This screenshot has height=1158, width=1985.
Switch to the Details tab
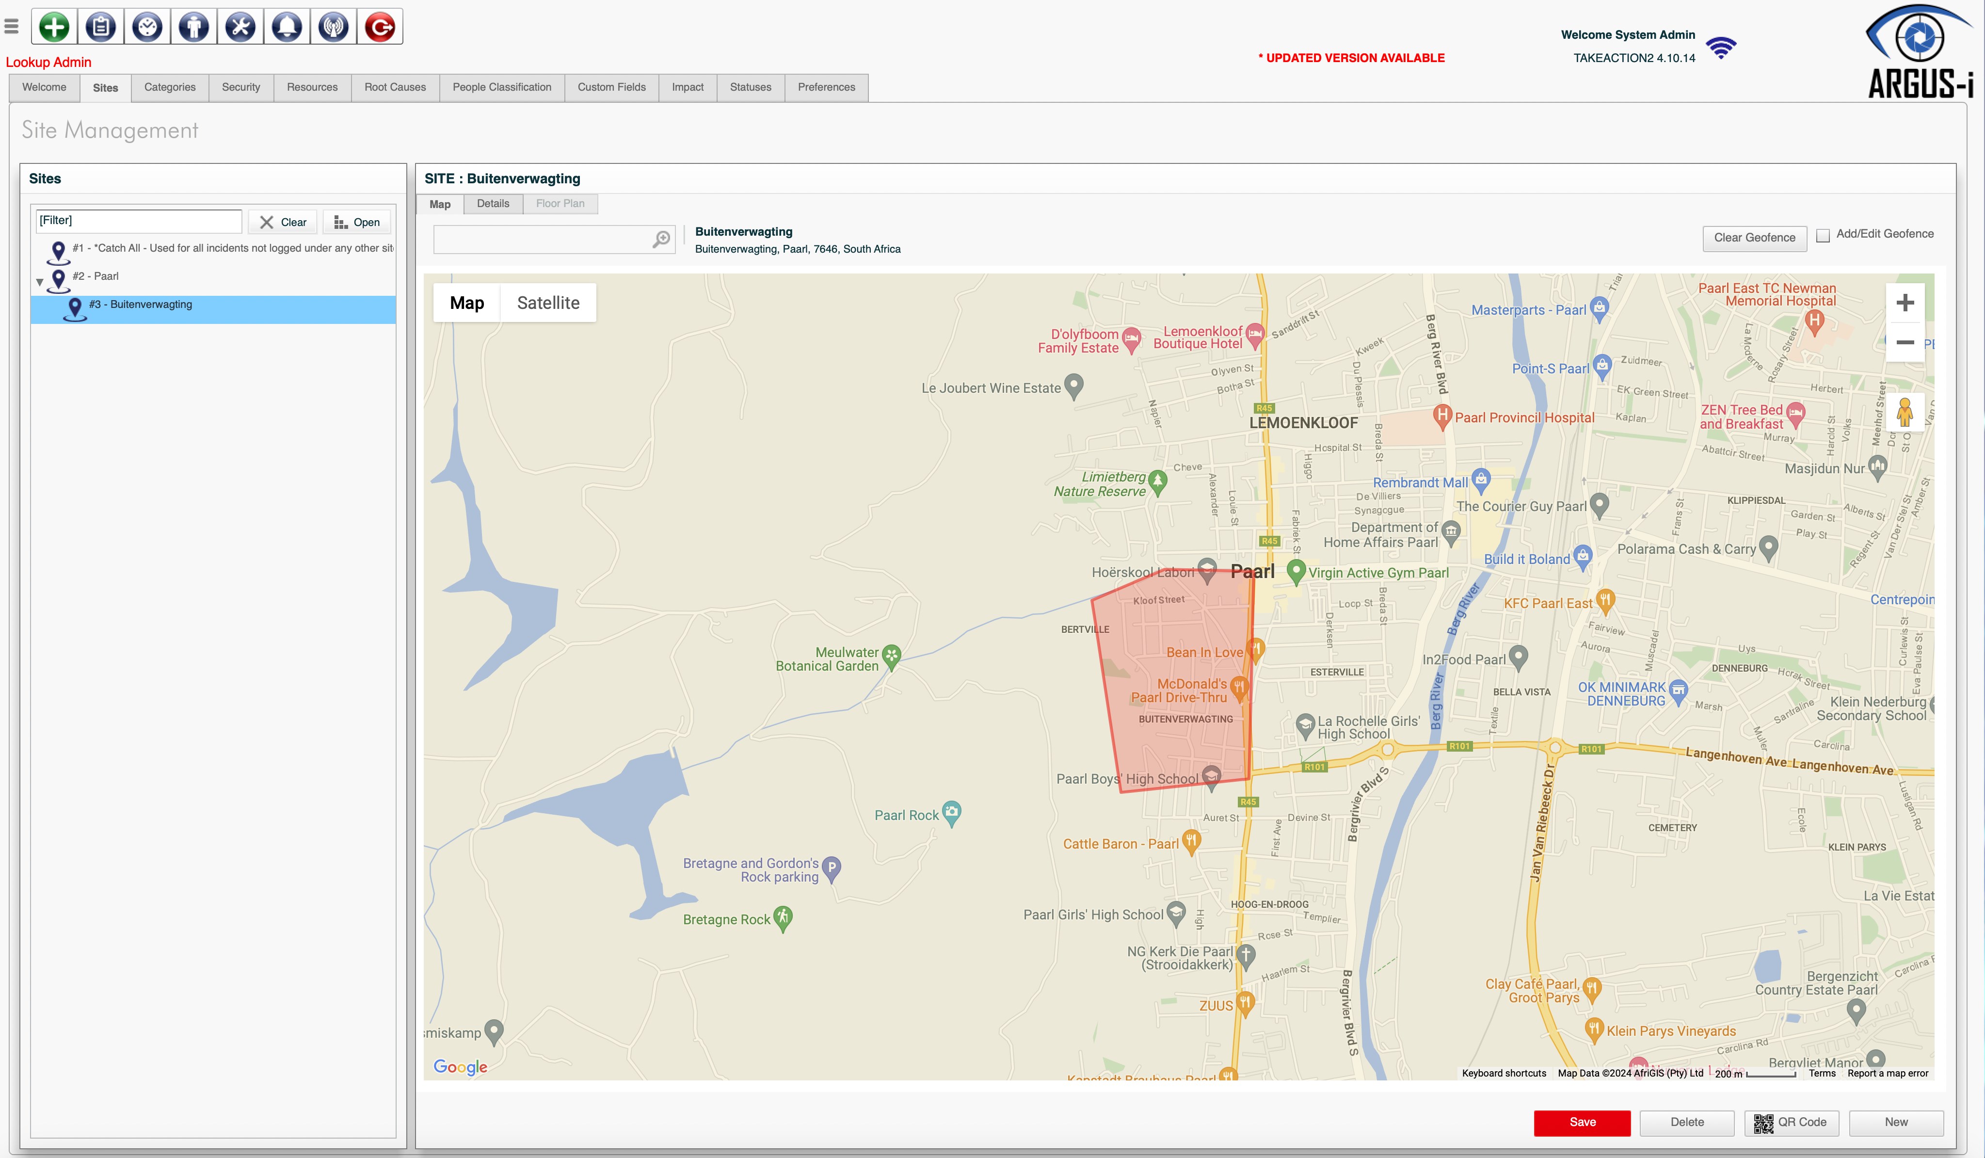point(493,204)
